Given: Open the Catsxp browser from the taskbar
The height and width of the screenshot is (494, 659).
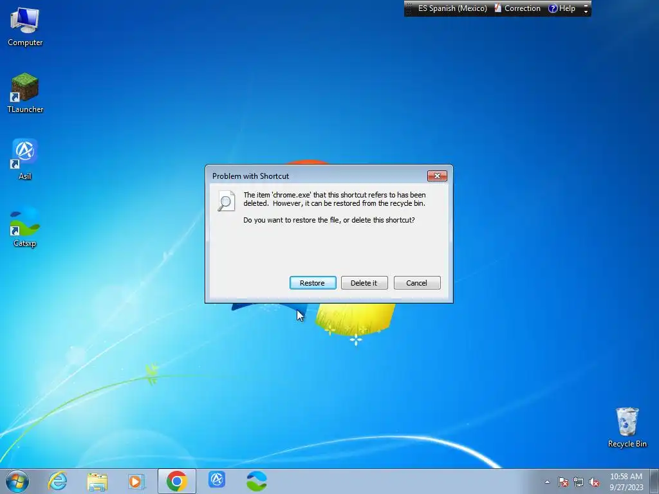Looking at the screenshot, I should click(256, 481).
